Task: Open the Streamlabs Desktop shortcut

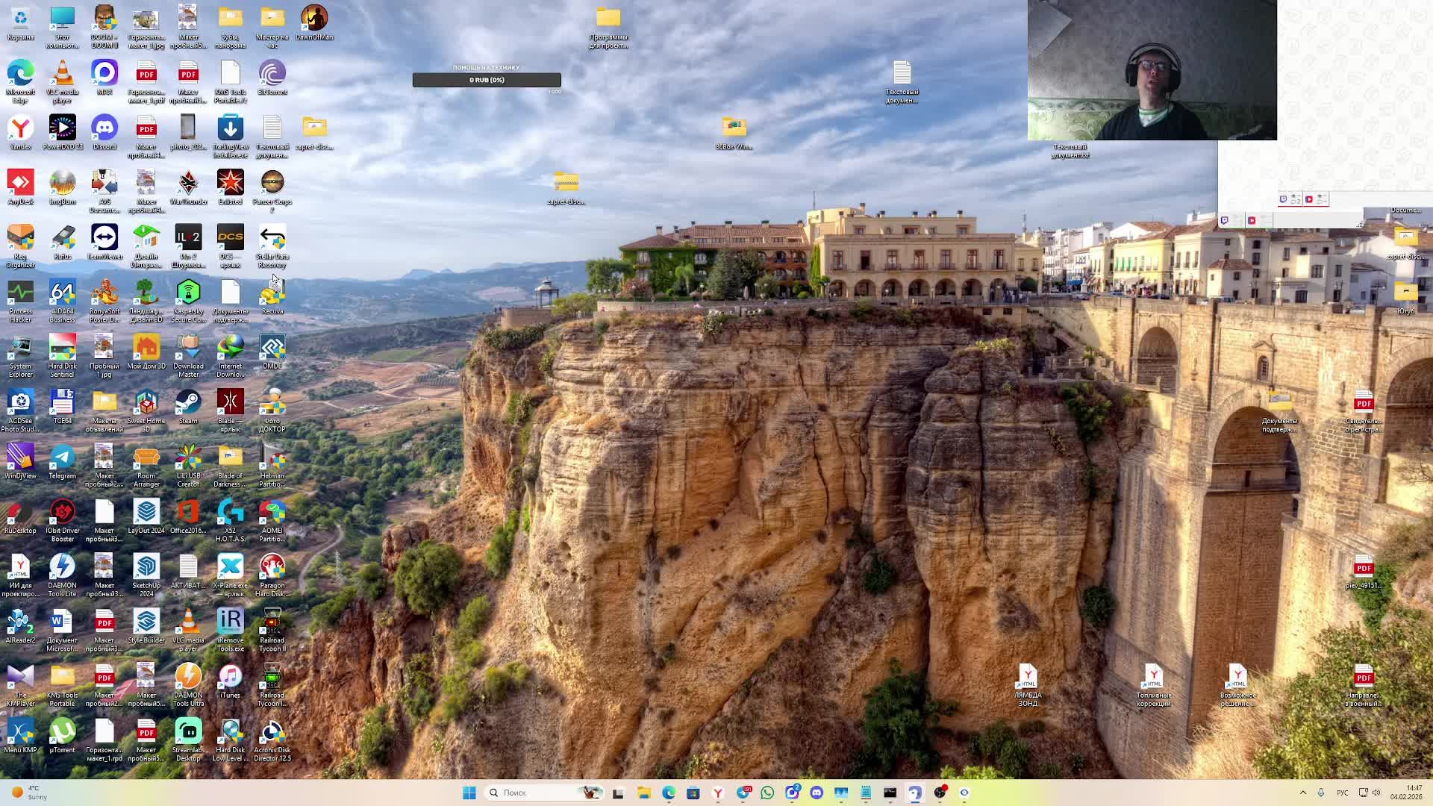Action: pyautogui.click(x=188, y=733)
